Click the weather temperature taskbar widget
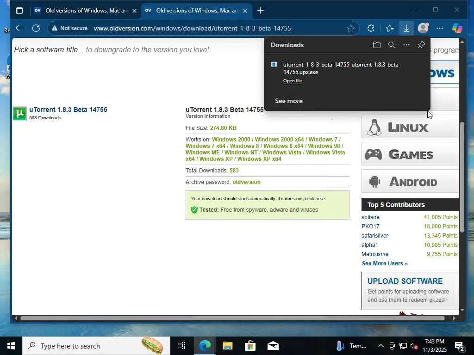This screenshot has height=355, width=474. [352, 346]
